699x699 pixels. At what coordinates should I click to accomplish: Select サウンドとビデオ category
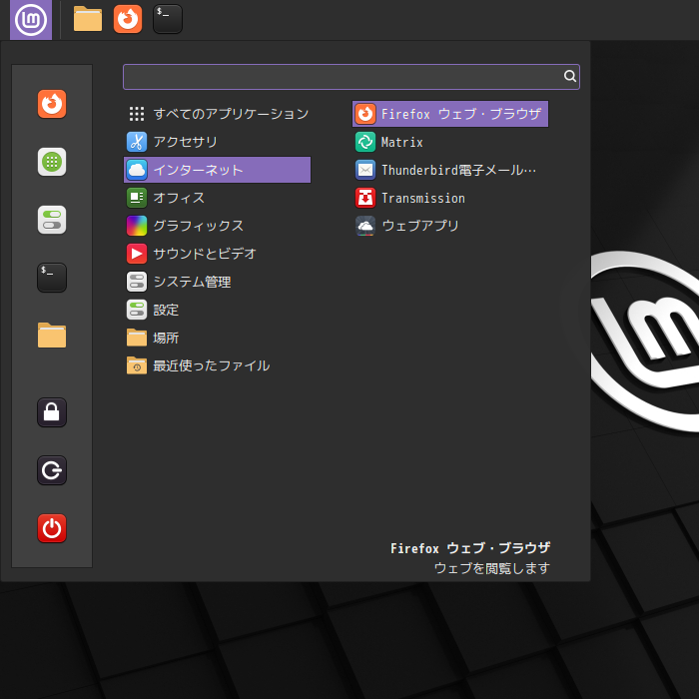[x=217, y=254]
